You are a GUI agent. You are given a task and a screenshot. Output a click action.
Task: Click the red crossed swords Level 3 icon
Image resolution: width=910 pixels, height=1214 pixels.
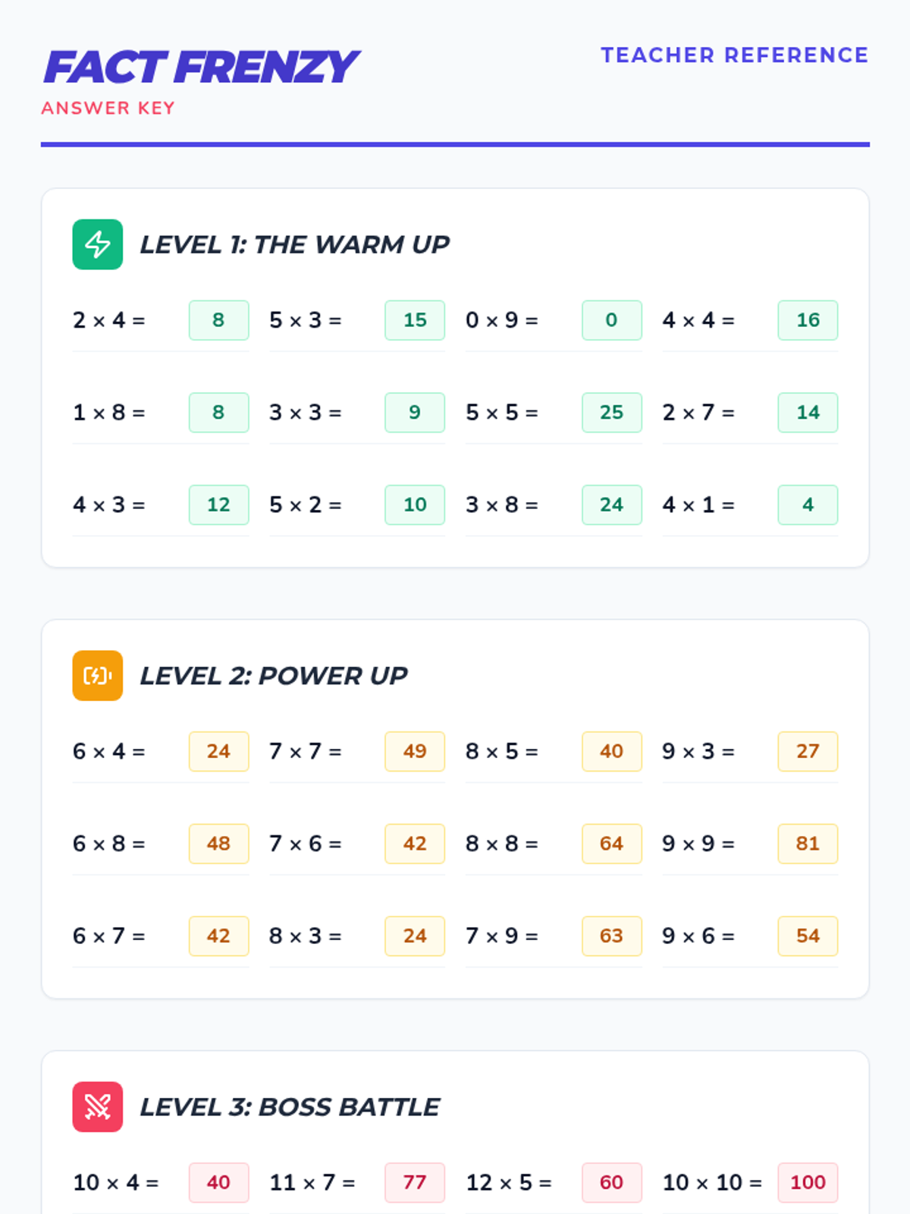tap(98, 1106)
